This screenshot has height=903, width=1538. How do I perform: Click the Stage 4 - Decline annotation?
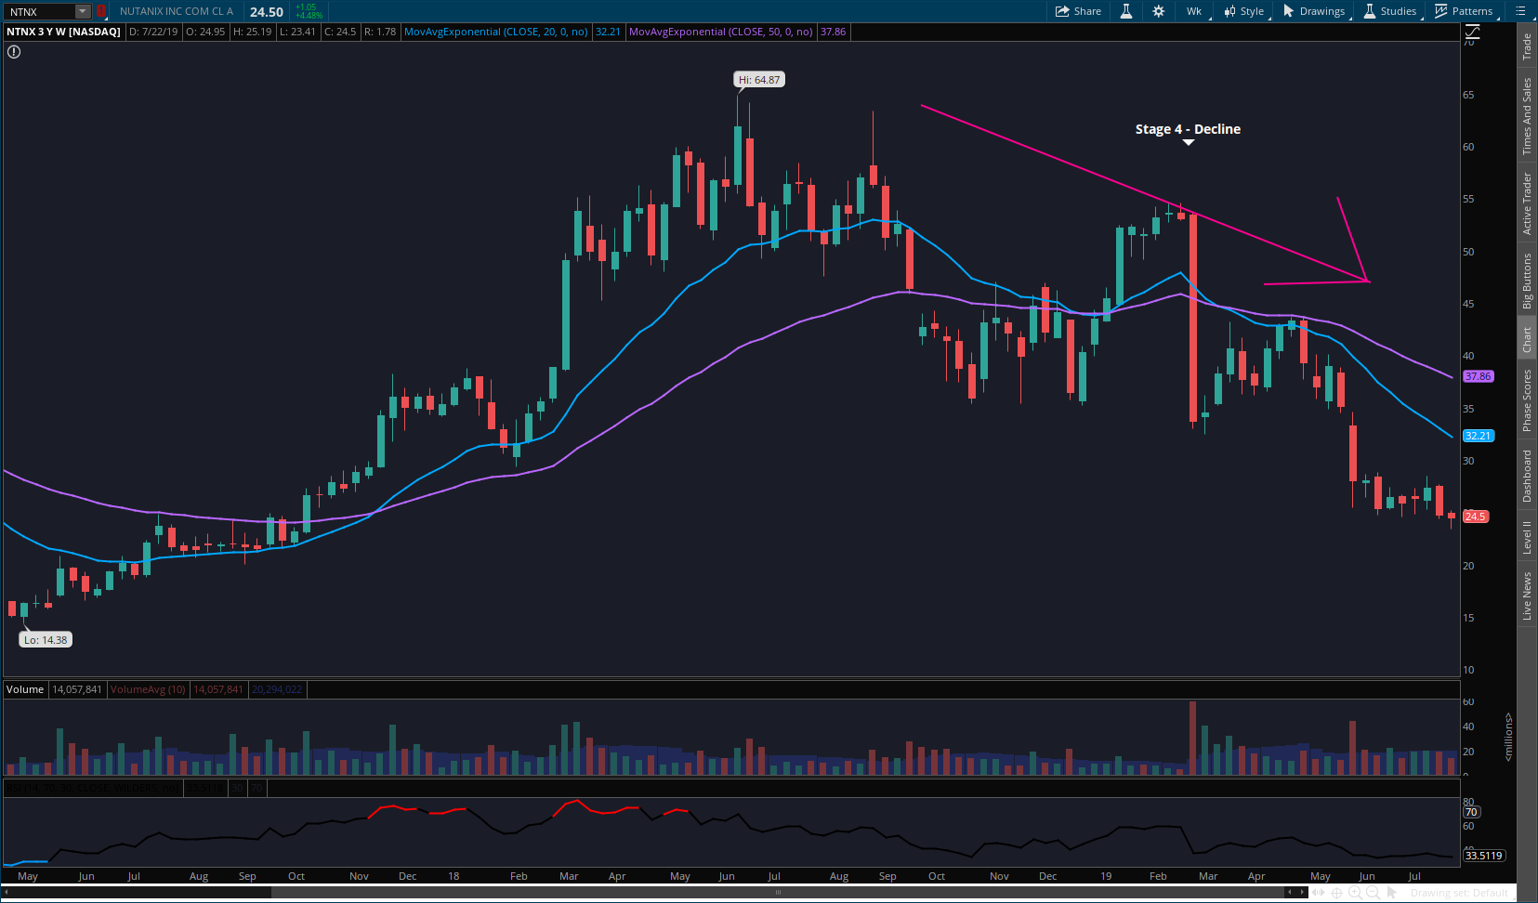(x=1188, y=129)
